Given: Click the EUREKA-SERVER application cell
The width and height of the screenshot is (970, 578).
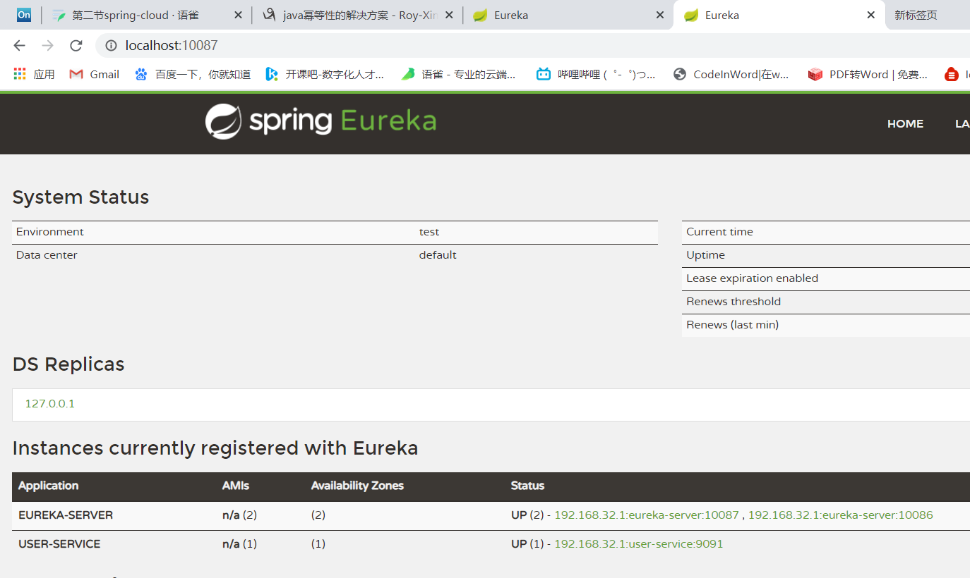Looking at the screenshot, I should 66,515.
